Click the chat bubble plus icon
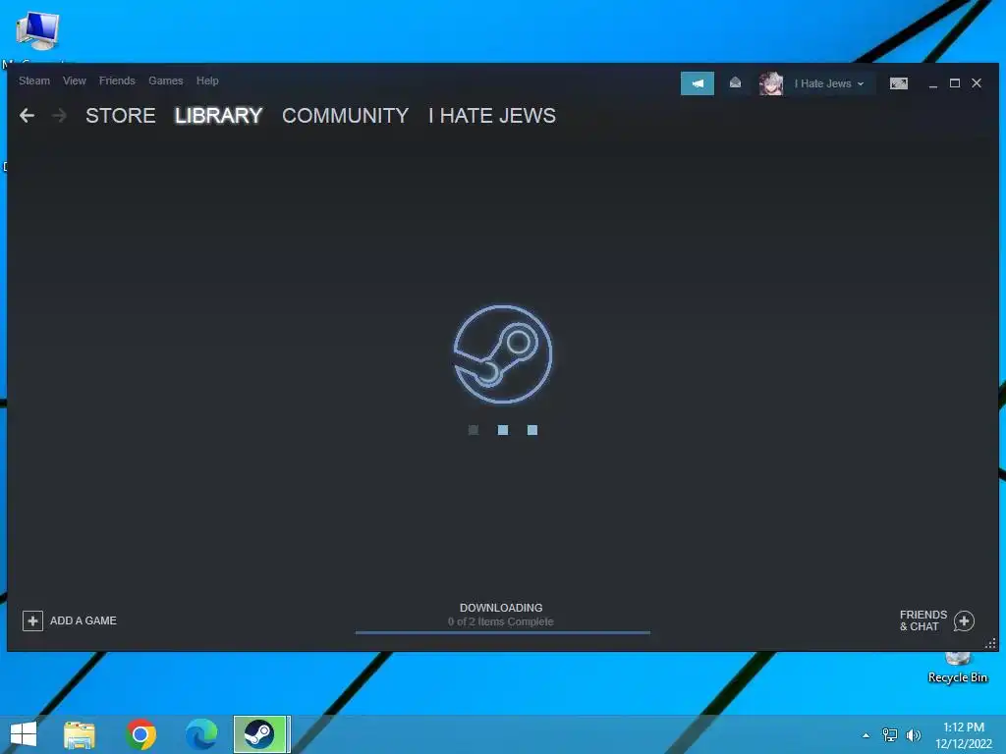The image size is (1006, 754). coord(964,620)
